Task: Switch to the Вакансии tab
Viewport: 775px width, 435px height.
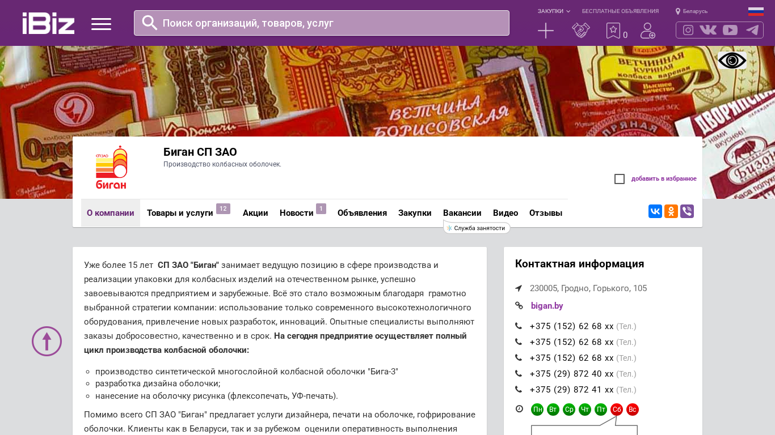Action: [x=462, y=213]
